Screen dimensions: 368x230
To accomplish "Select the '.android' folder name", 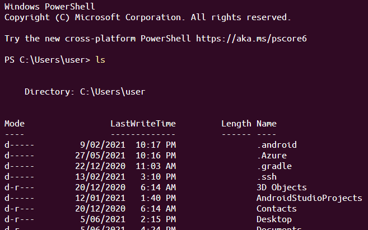I will (x=277, y=145).
